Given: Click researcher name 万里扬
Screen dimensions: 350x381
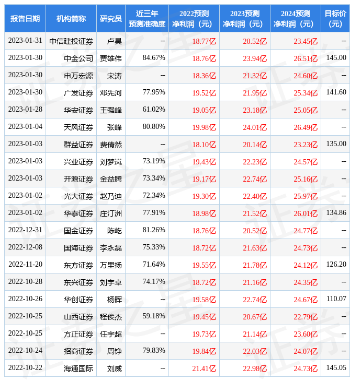Looking at the screenshot, I should pos(111,265).
